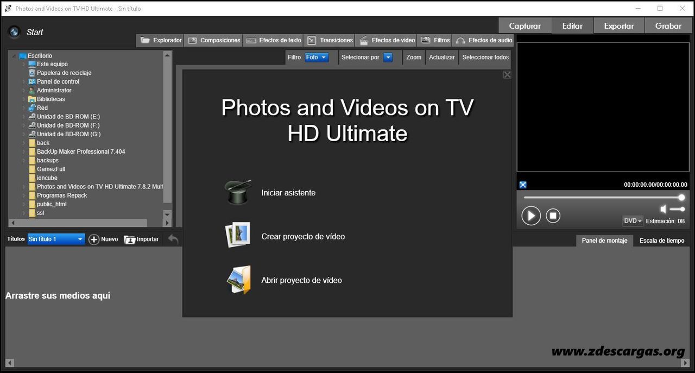Click the Start globe icon
Image resolution: width=695 pixels, height=373 pixels.
click(14, 32)
